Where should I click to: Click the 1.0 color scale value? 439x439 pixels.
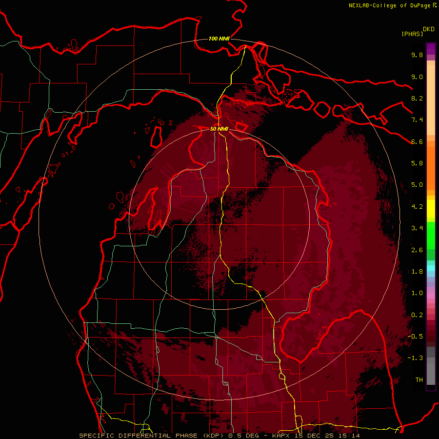[417, 293]
